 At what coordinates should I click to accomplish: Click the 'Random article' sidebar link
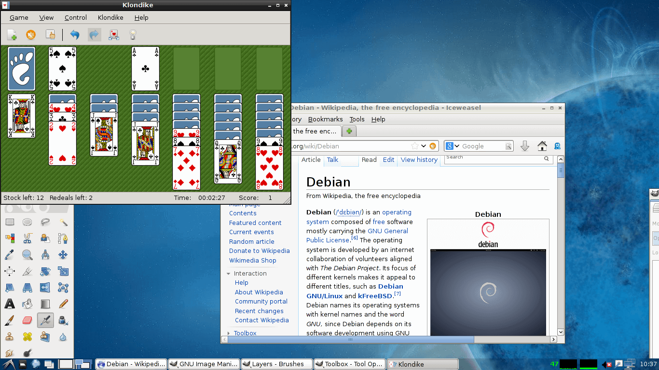[251, 241]
